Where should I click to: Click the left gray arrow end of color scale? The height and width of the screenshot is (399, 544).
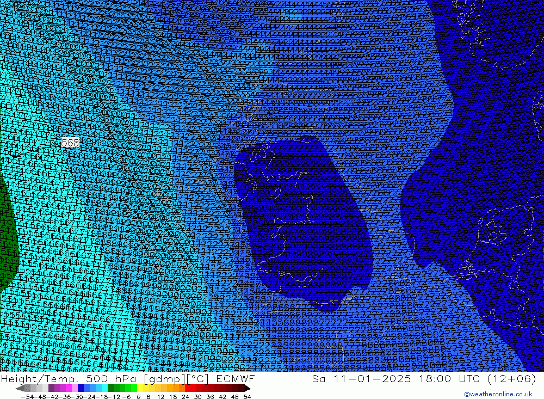point(20,388)
